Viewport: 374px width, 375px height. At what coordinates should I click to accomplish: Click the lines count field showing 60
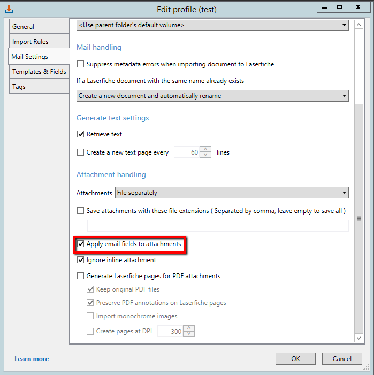(x=187, y=152)
